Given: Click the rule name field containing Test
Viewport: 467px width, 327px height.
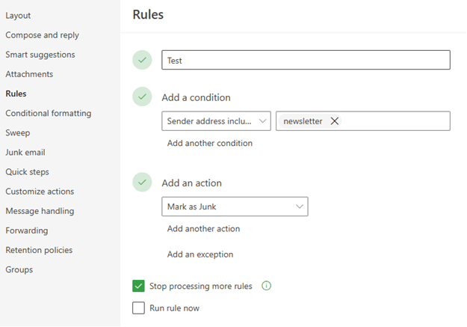Looking at the screenshot, I should 306,60.
